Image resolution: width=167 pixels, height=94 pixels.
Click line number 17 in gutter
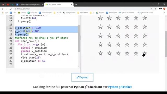tap(11, 28)
